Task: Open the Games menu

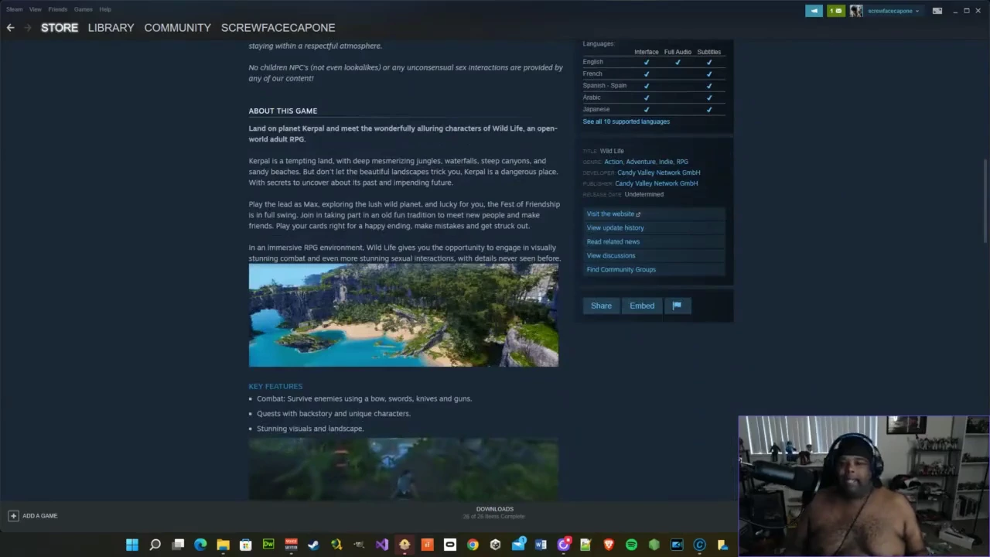Action: pyautogui.click(x=83, y=9)
